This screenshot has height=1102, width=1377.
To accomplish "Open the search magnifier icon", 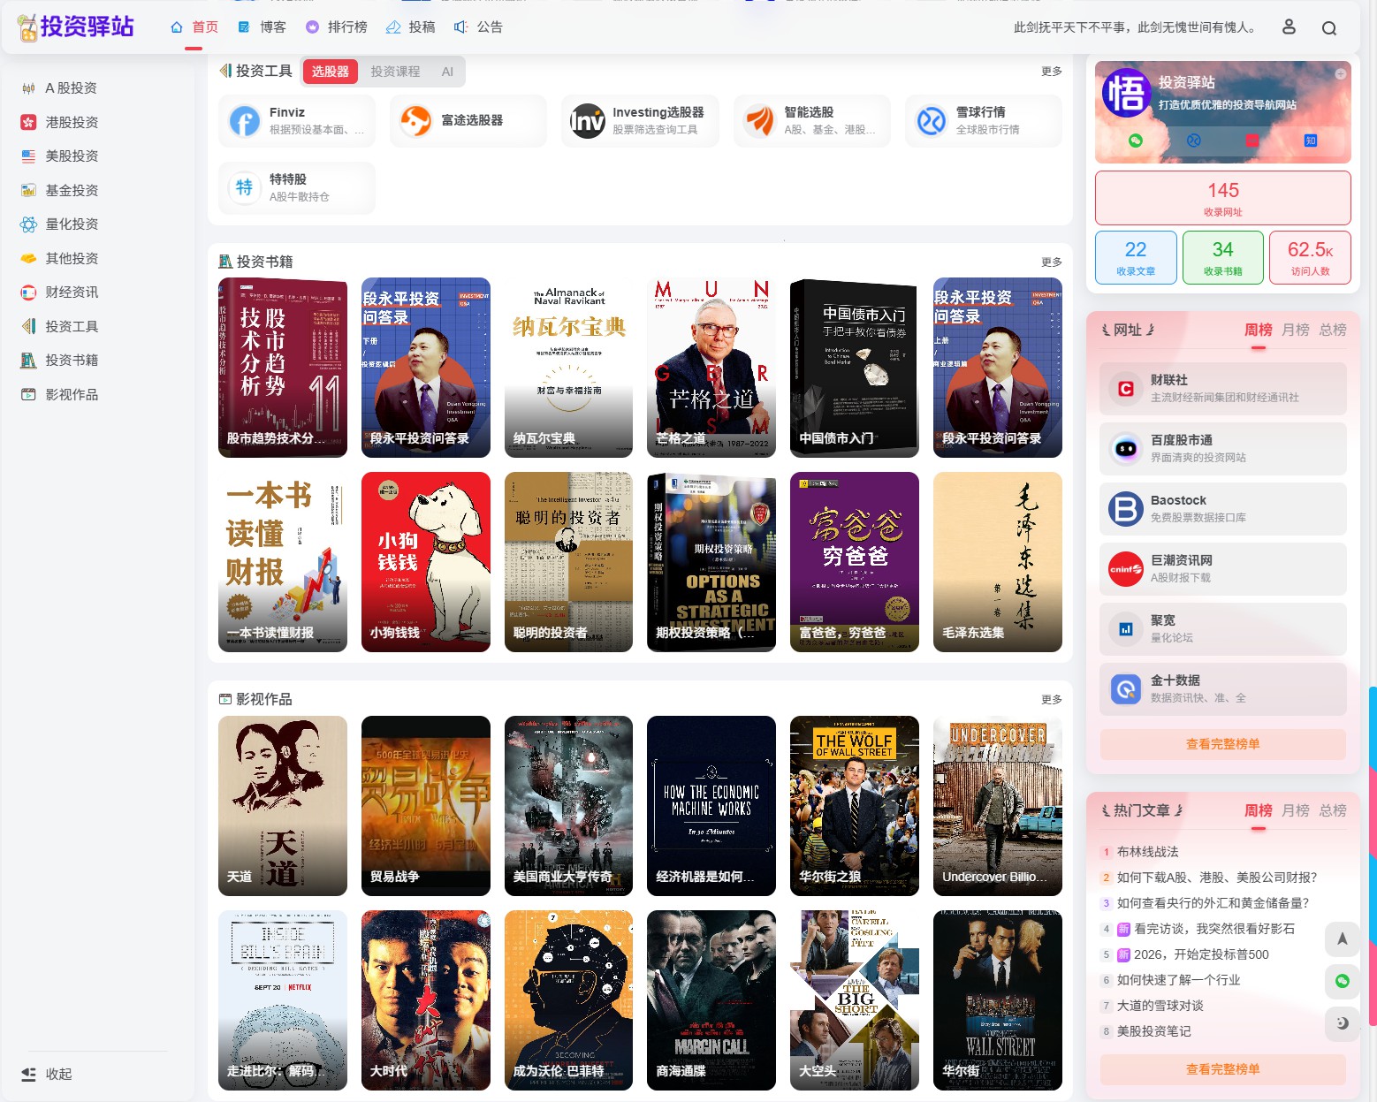I will click(x=1328, y=27).
